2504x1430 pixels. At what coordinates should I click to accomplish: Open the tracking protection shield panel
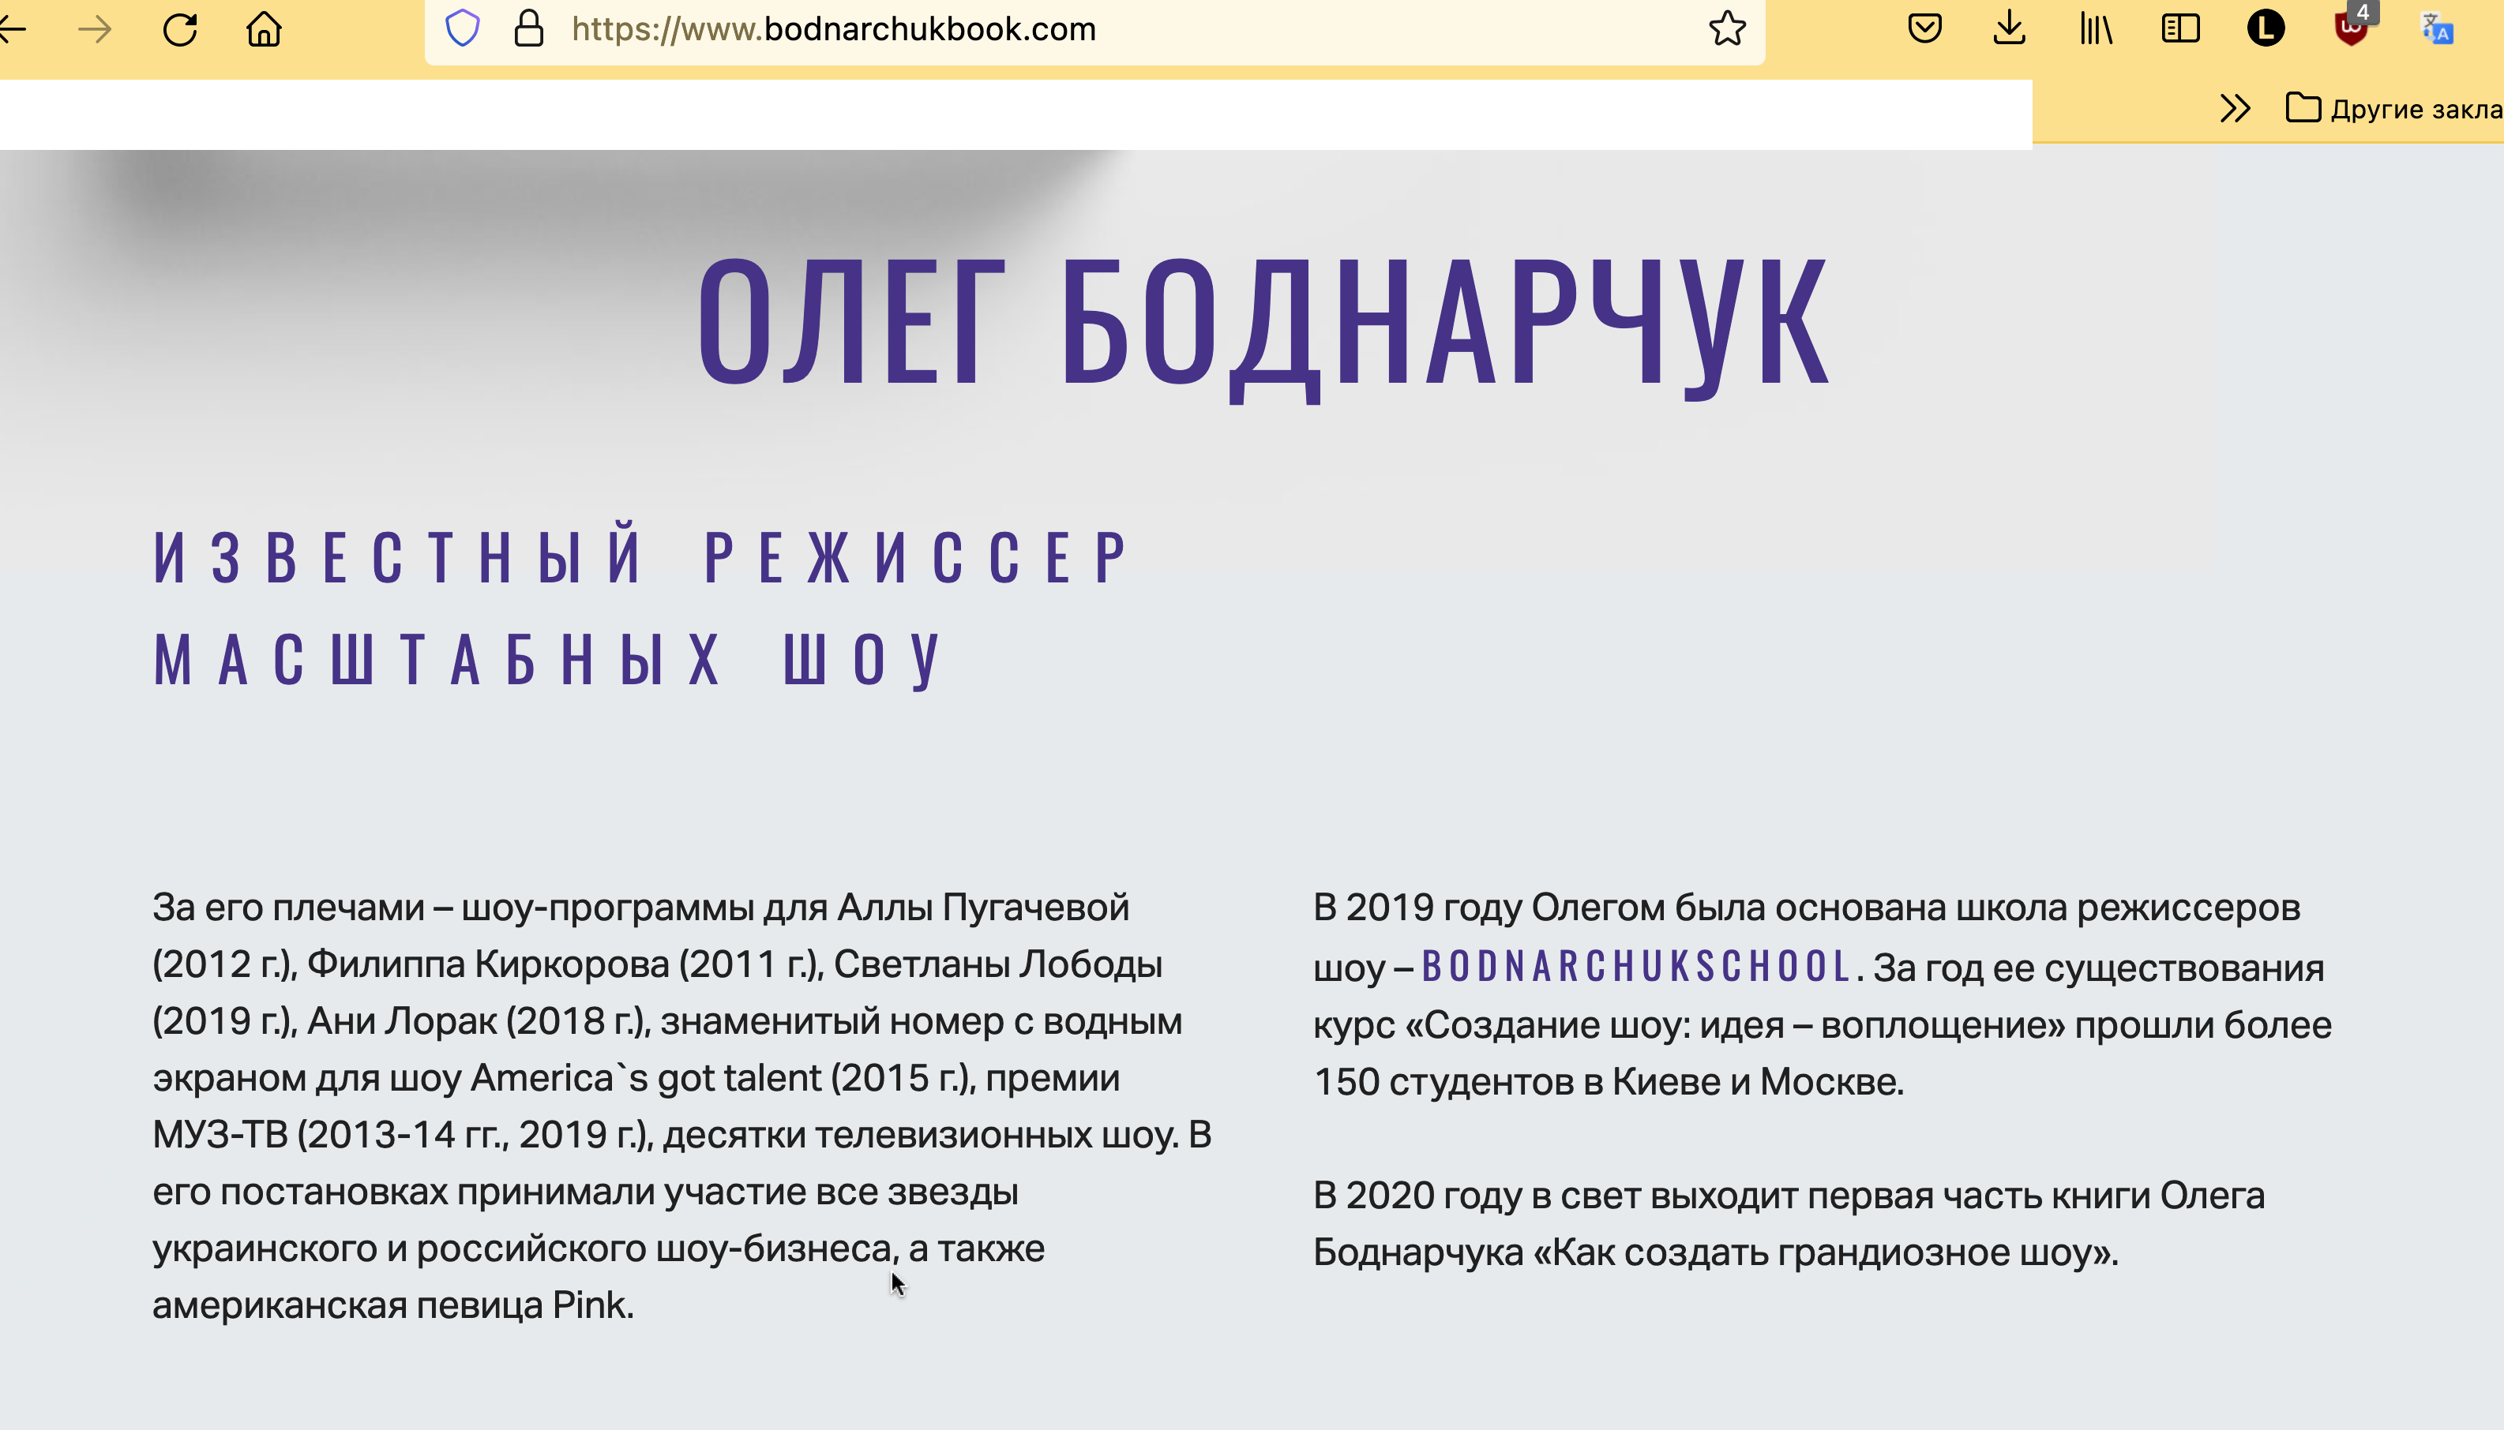tap(462, 29)
